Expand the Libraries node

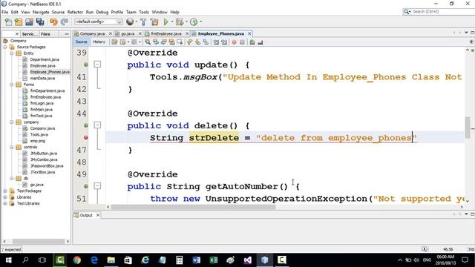click(x=5, y=197)
